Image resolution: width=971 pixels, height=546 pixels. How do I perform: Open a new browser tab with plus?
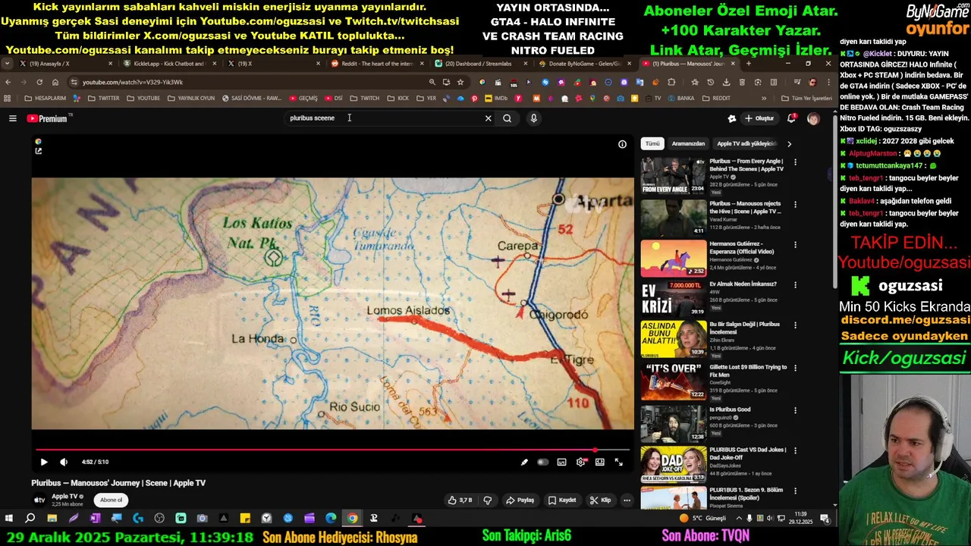pos(748,64)
